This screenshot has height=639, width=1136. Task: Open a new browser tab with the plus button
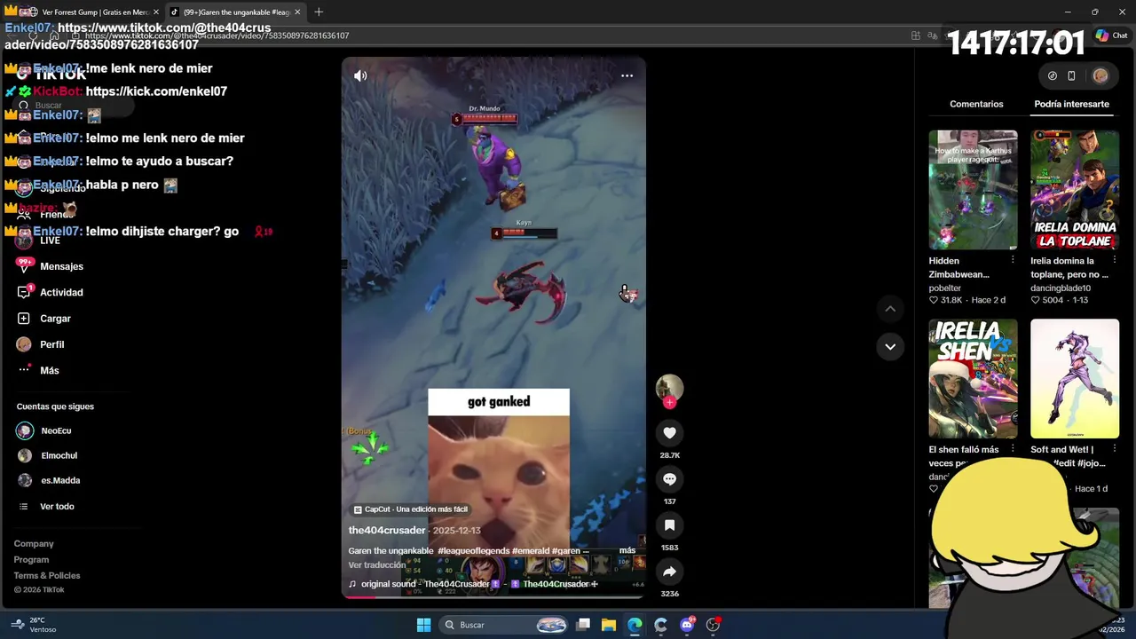coord(319,12)
